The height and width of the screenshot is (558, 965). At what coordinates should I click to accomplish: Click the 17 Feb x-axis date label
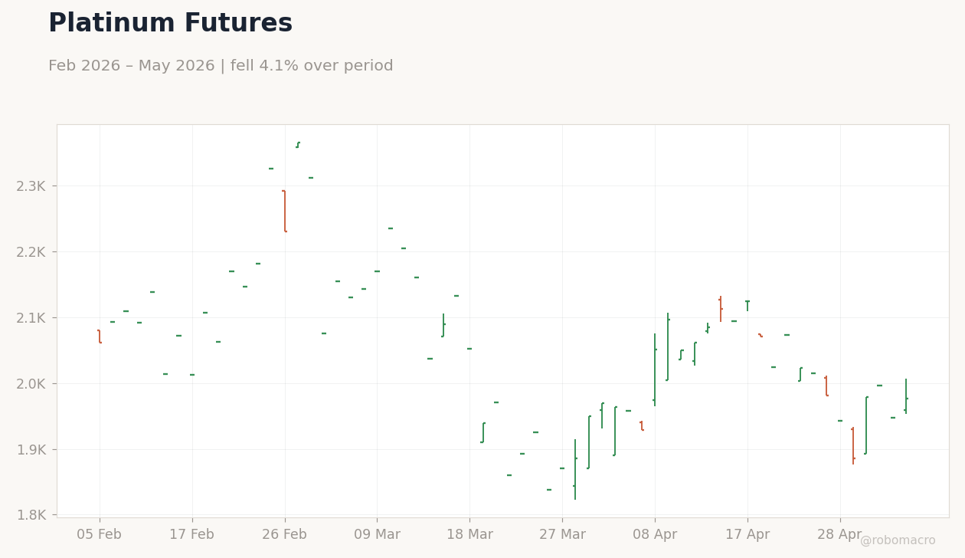click(x=191, y=535)
